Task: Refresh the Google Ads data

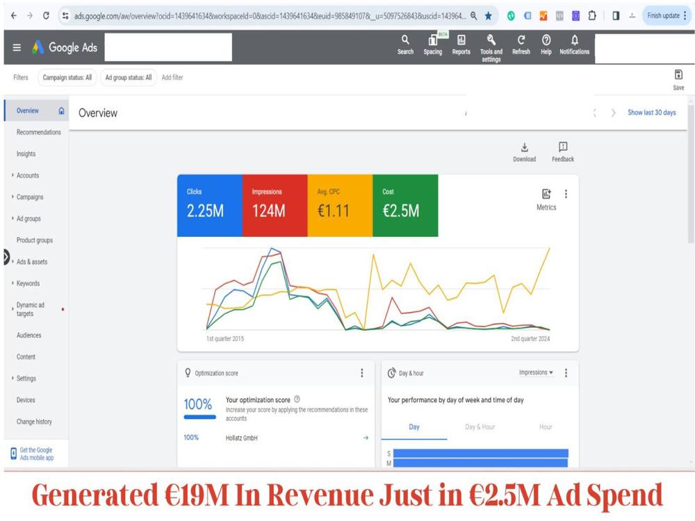Action: pyautogui.click(x=521, y=44)
